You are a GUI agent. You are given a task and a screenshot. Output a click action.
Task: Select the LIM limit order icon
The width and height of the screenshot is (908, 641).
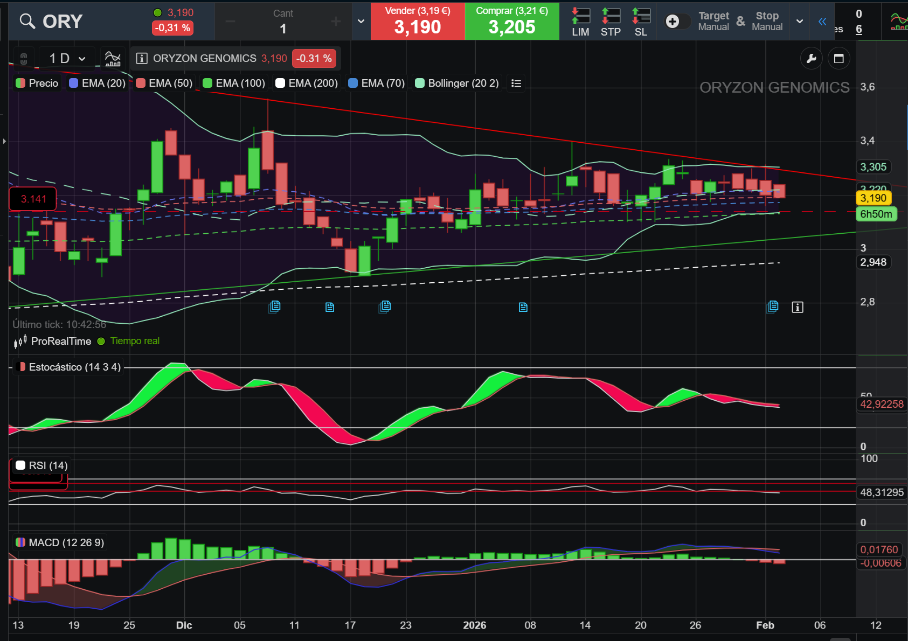(x=580, y=22)
